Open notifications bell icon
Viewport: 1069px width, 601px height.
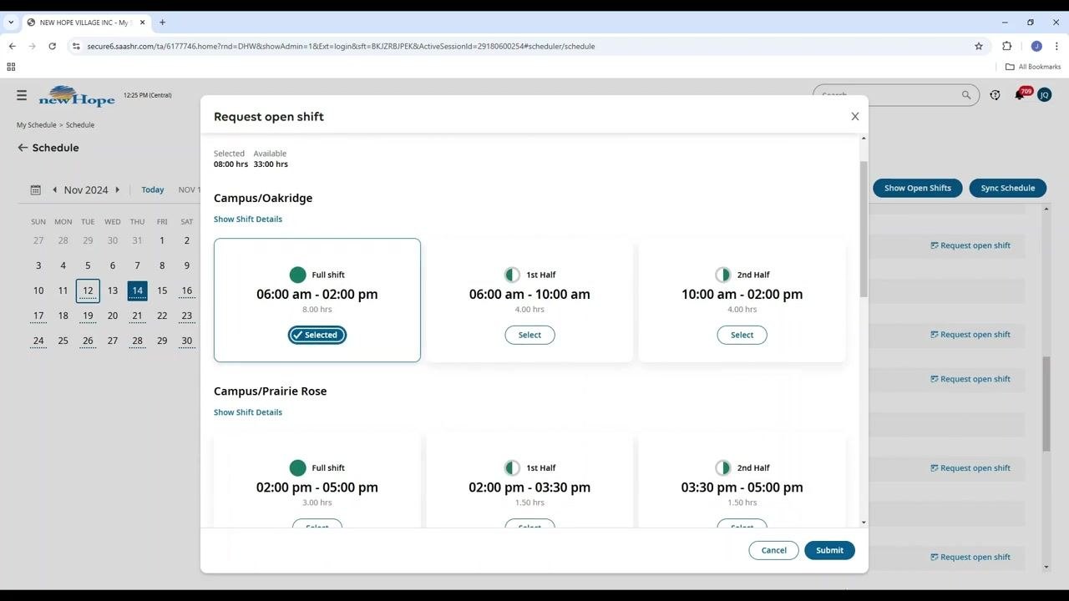[1020, 95]
